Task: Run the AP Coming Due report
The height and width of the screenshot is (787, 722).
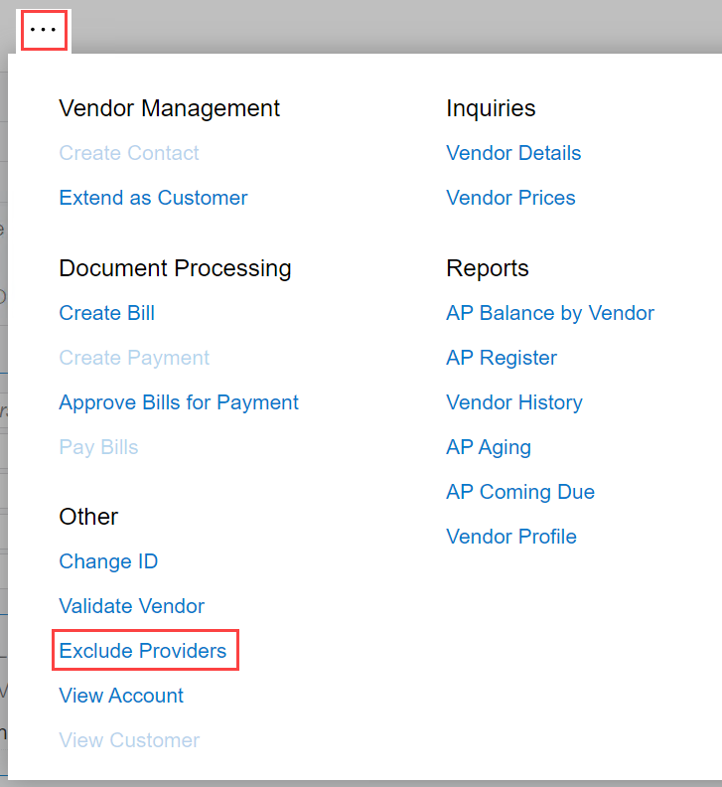Action: (520, 492)
